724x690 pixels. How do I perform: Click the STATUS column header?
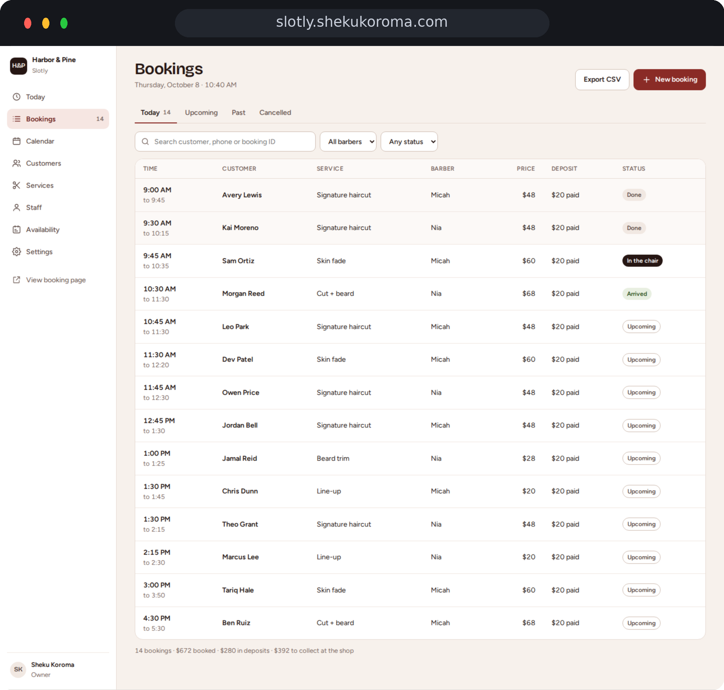tap(633, 169)
